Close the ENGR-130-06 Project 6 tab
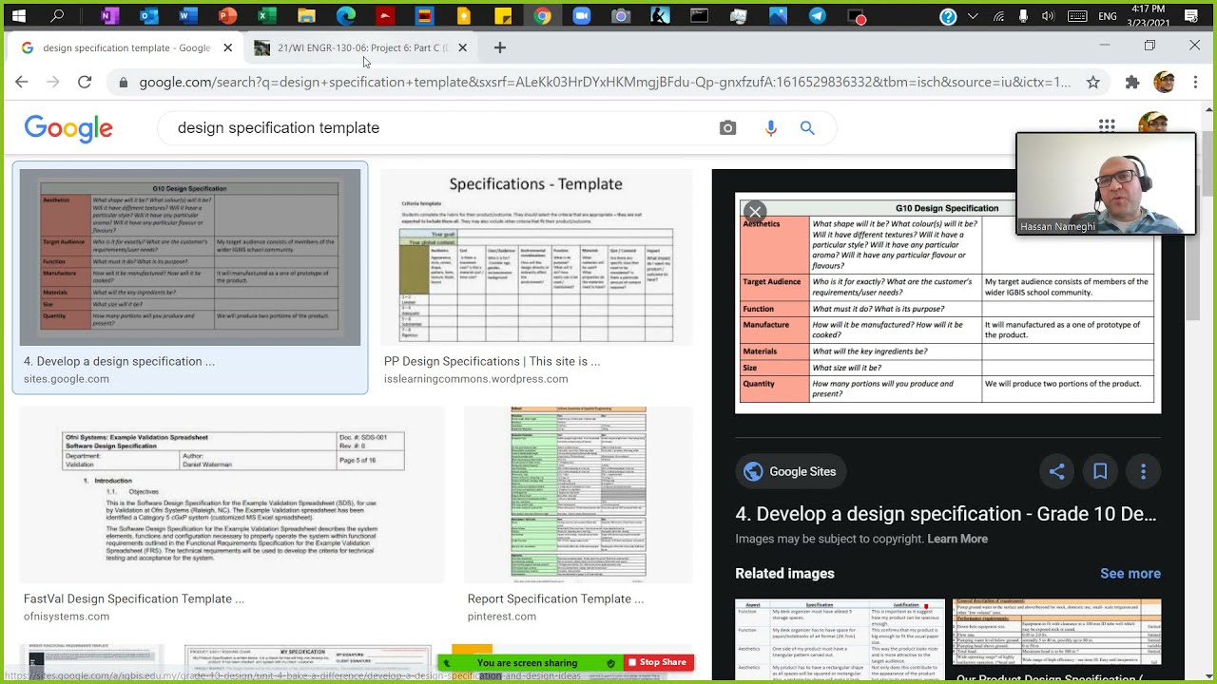Screen dimensions: 1217x684 point(463,47)
